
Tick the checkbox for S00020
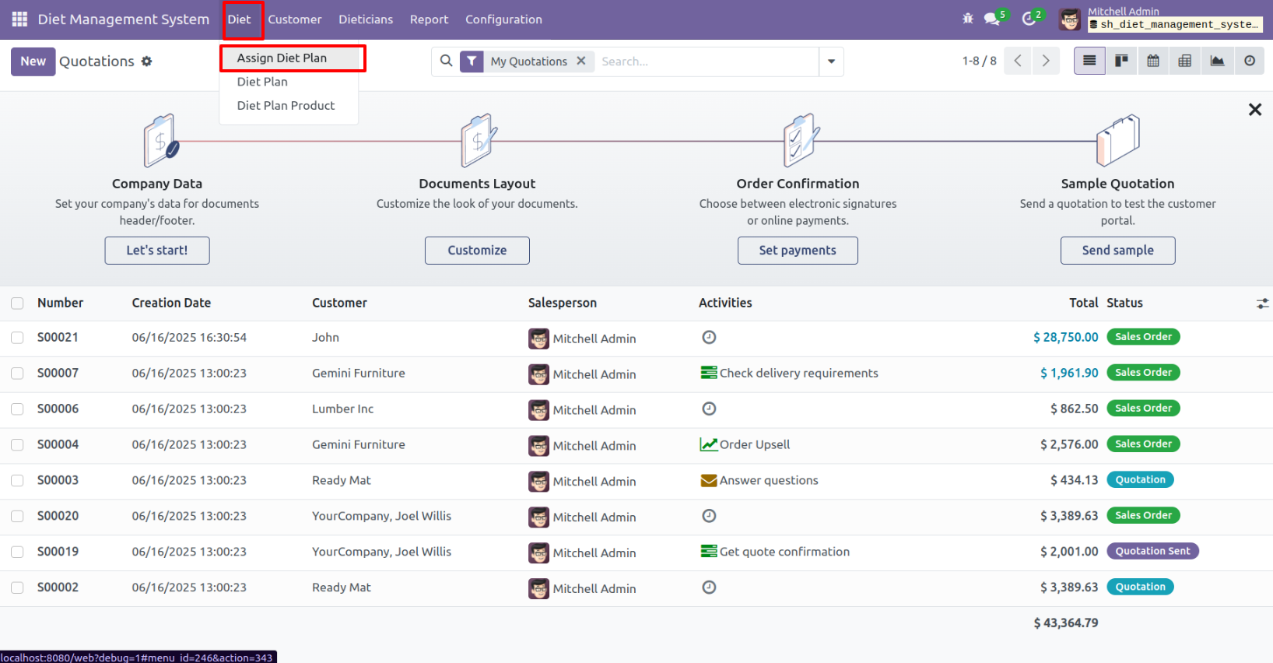[x=17, y=517]
